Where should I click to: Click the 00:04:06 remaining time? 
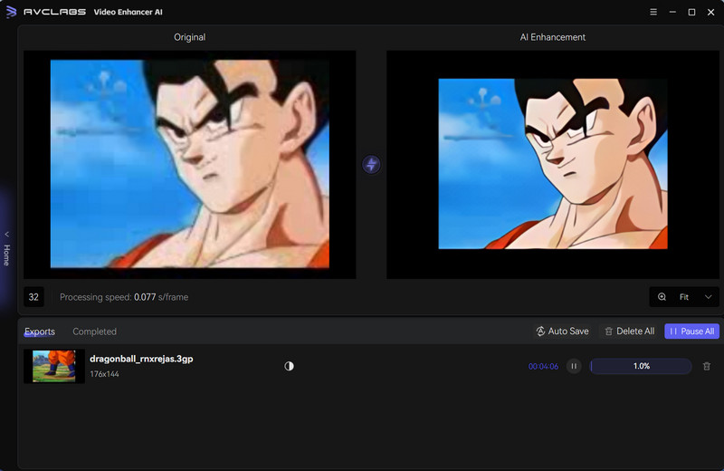544,367
